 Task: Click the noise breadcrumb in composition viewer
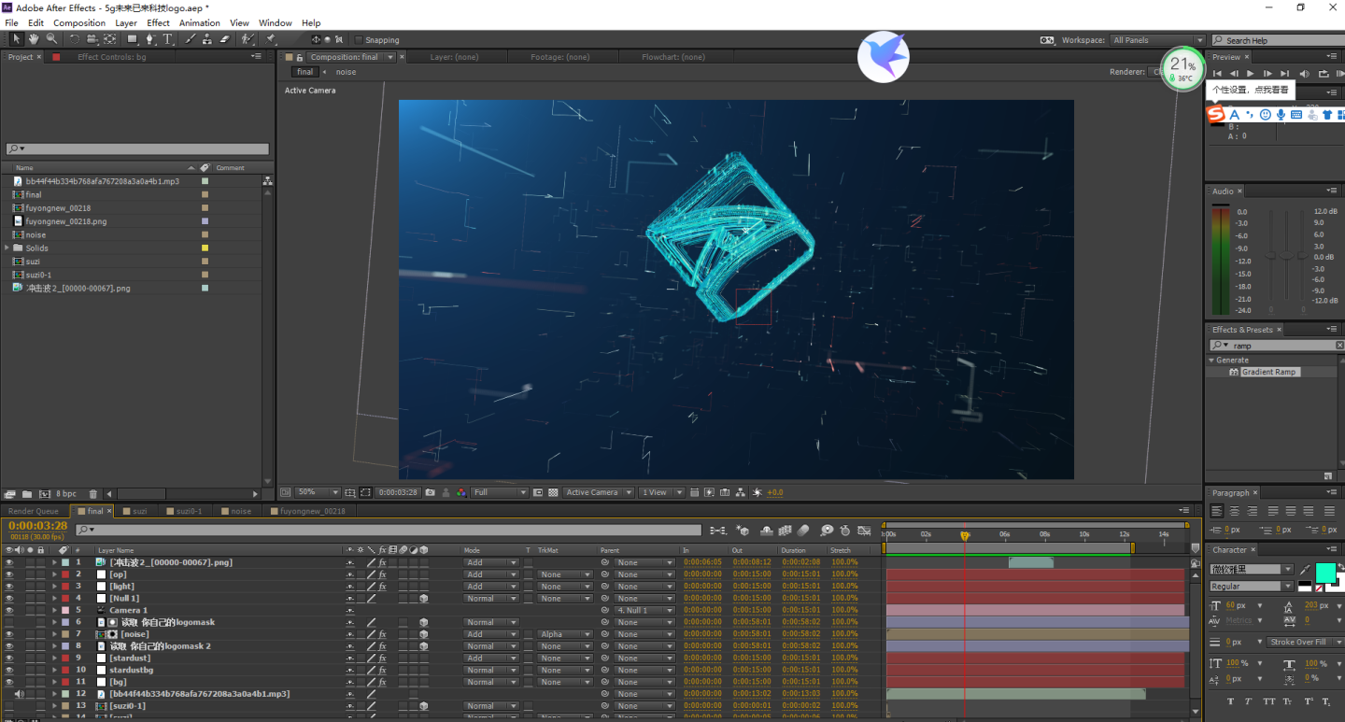pyautogui.click(x=346, y=72)
